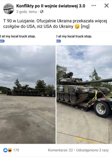The image size is (112, 158).
Task: Click the public globe audience icon
Action: click(x=42, y=12)
